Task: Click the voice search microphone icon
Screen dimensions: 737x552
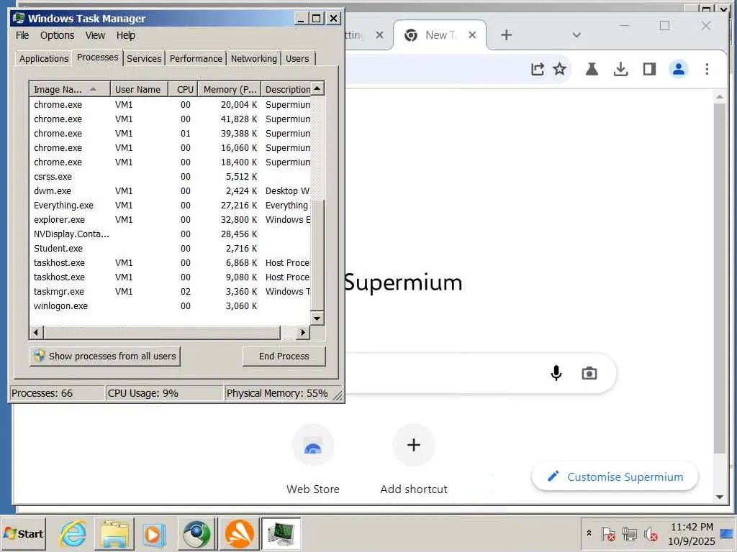Action: click(556, 373)
